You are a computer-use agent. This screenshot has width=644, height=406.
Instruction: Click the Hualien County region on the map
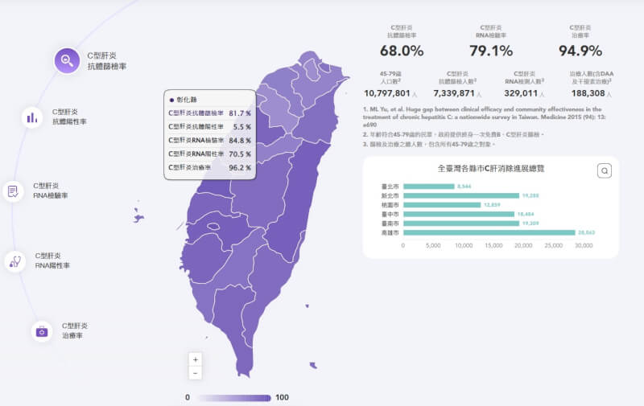(x=298, y=197)
